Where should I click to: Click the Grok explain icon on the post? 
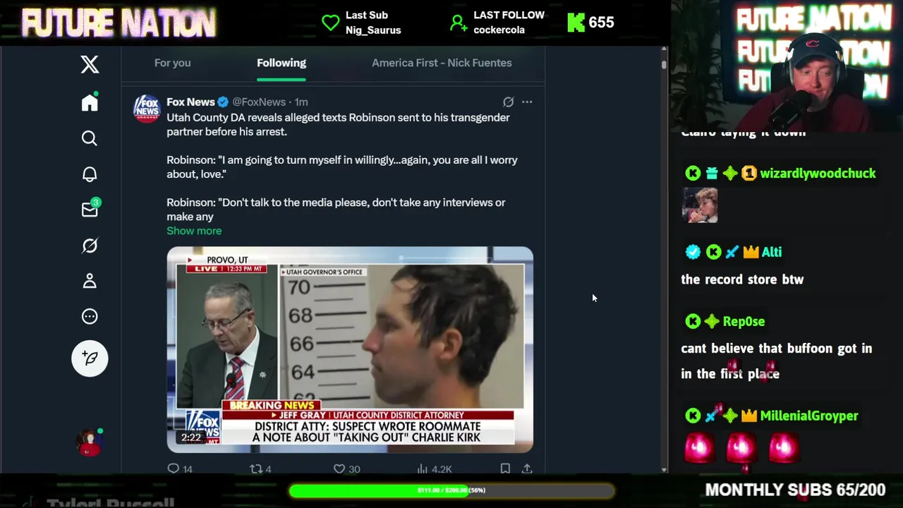point(508,102)
